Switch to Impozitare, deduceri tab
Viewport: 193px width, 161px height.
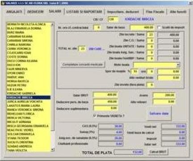(x=123, y=12)
